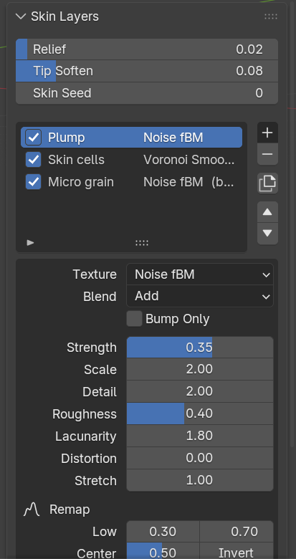Click the Remap curve icon
The image size is (296, 559).
point(32,510)
